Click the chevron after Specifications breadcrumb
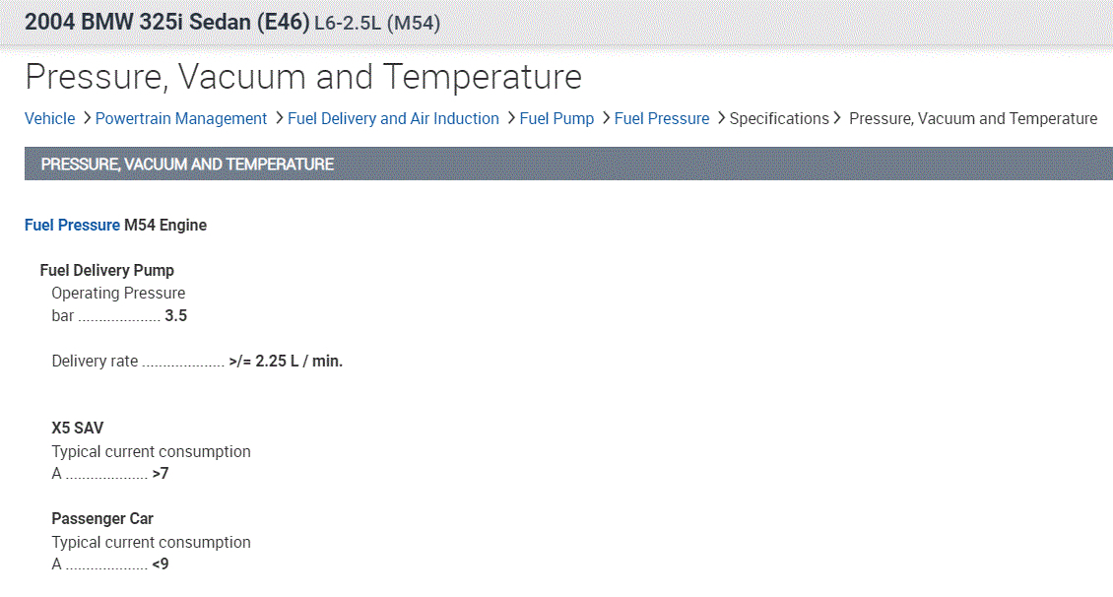1113x597 pixels. [837, 118]
